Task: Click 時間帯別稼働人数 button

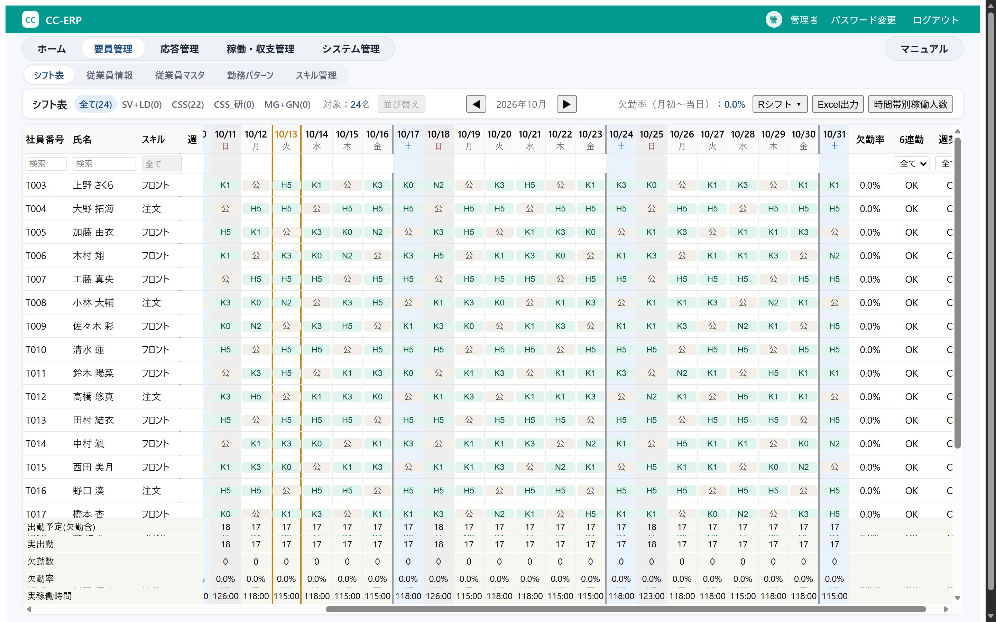Action: [910, 104]
